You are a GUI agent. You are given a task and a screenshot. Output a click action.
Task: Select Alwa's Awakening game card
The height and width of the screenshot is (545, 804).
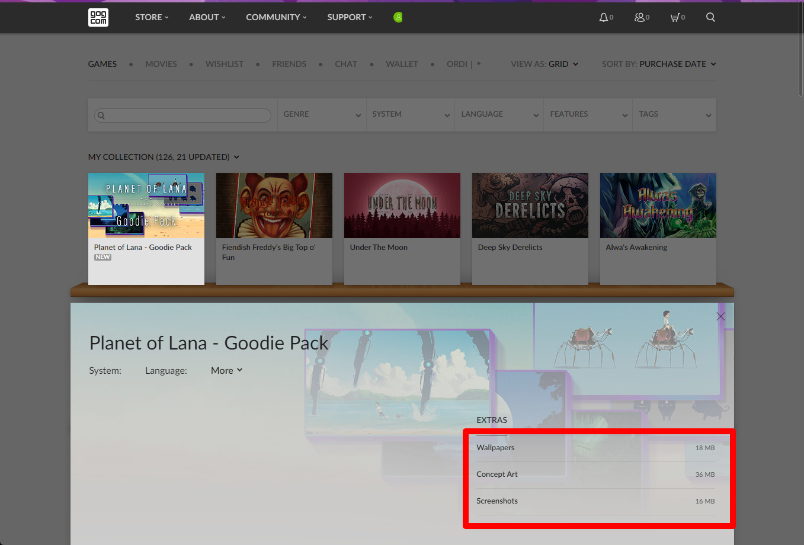(658, 229)
